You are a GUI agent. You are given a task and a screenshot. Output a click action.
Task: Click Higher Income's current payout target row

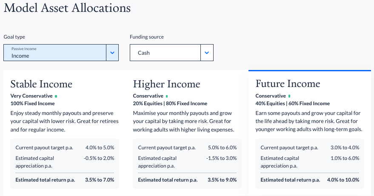point(187,148)
